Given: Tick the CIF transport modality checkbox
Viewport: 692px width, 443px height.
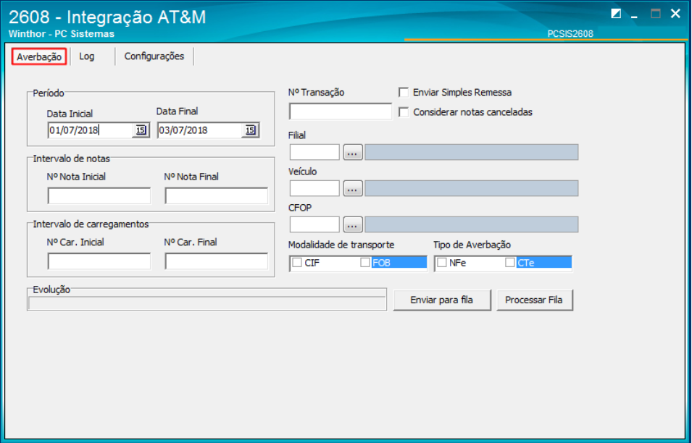Looking at the screenshot, I should 297,263.
